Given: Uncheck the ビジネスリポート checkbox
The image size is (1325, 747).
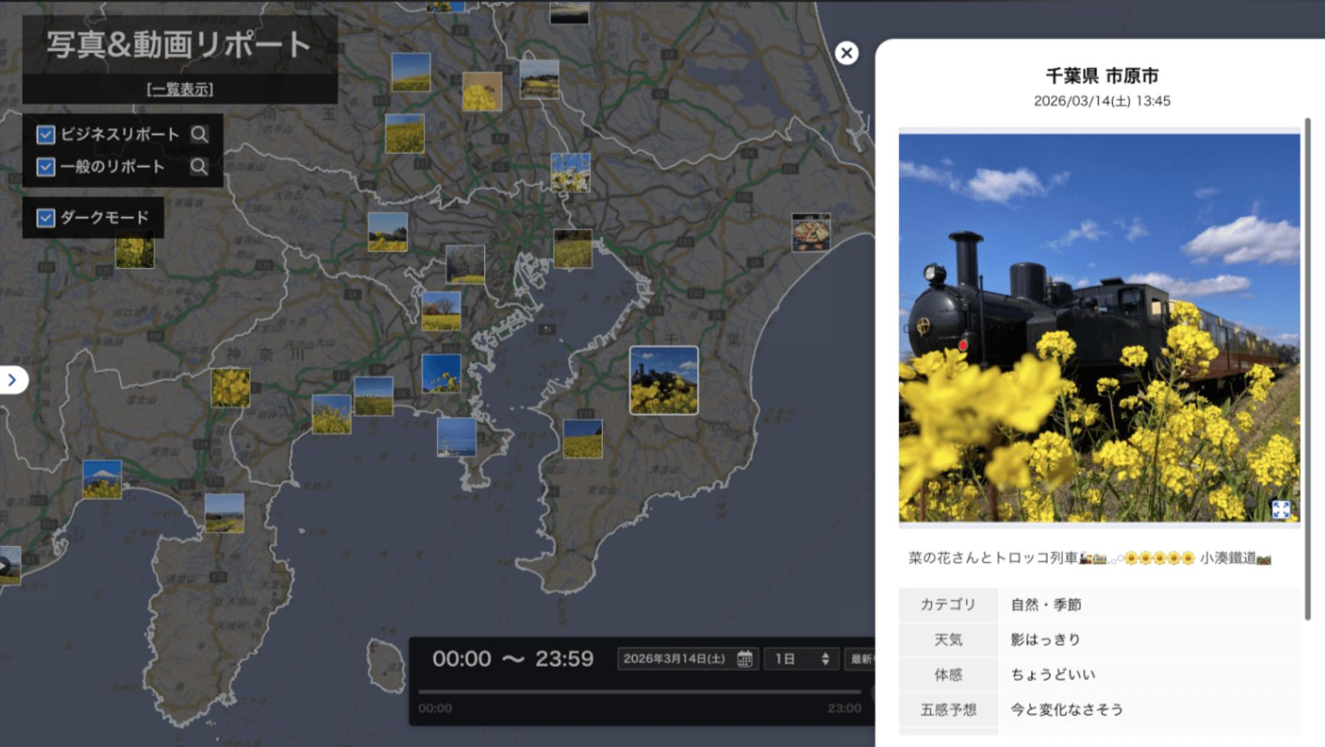Looking at the screenshot, I should [x=46, y=135].
